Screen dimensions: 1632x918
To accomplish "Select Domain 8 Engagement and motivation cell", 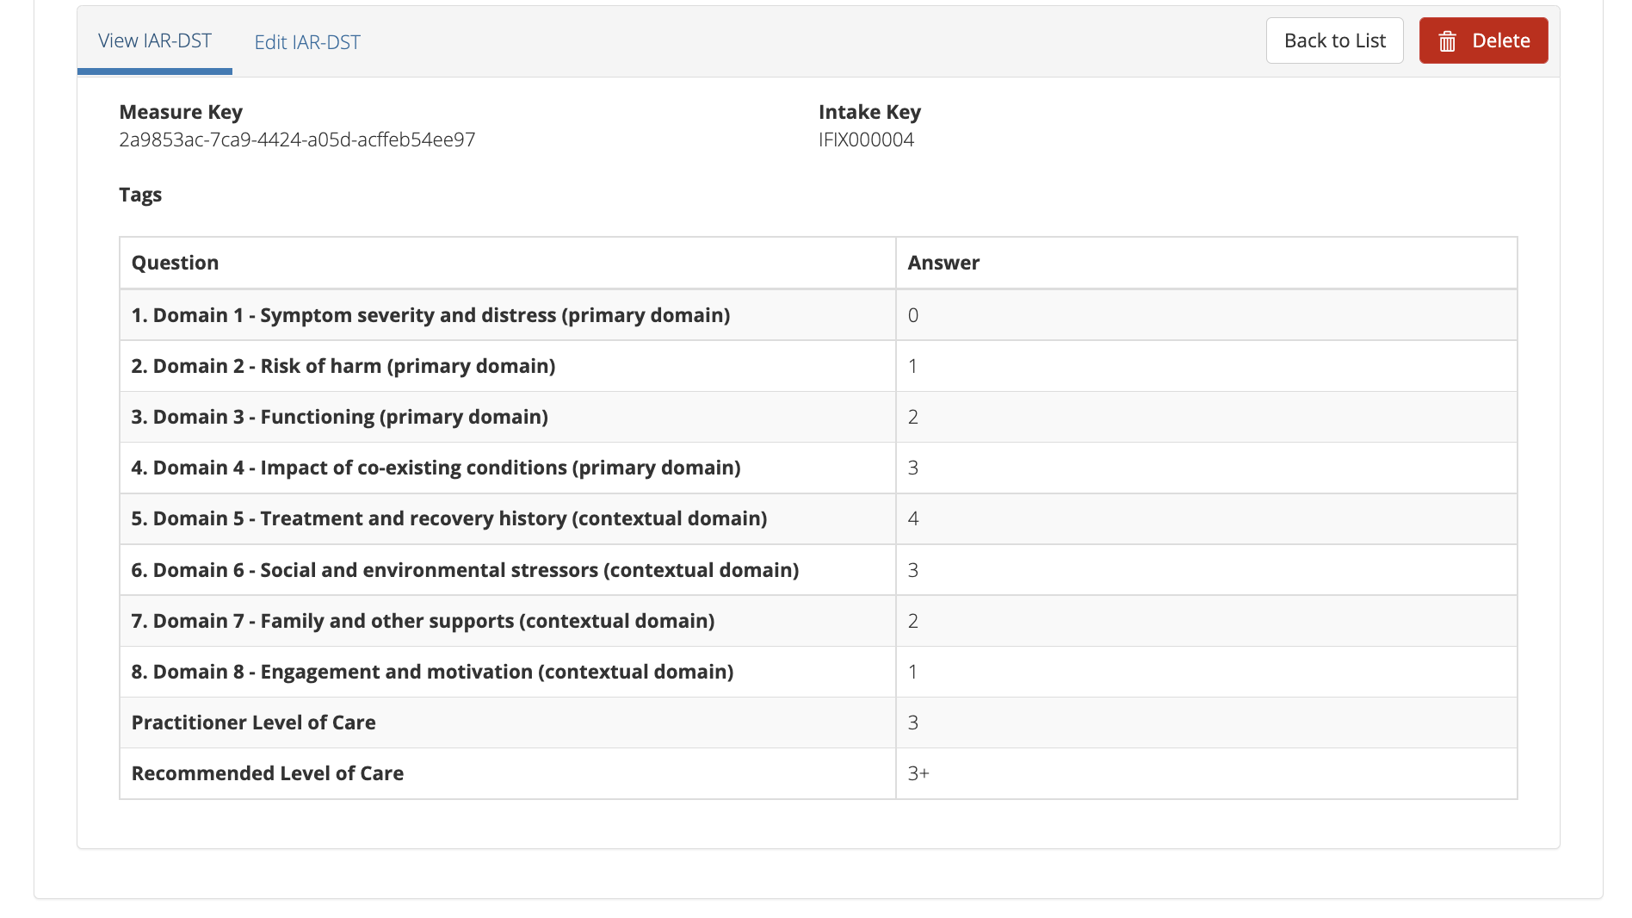I will (508, 672).
